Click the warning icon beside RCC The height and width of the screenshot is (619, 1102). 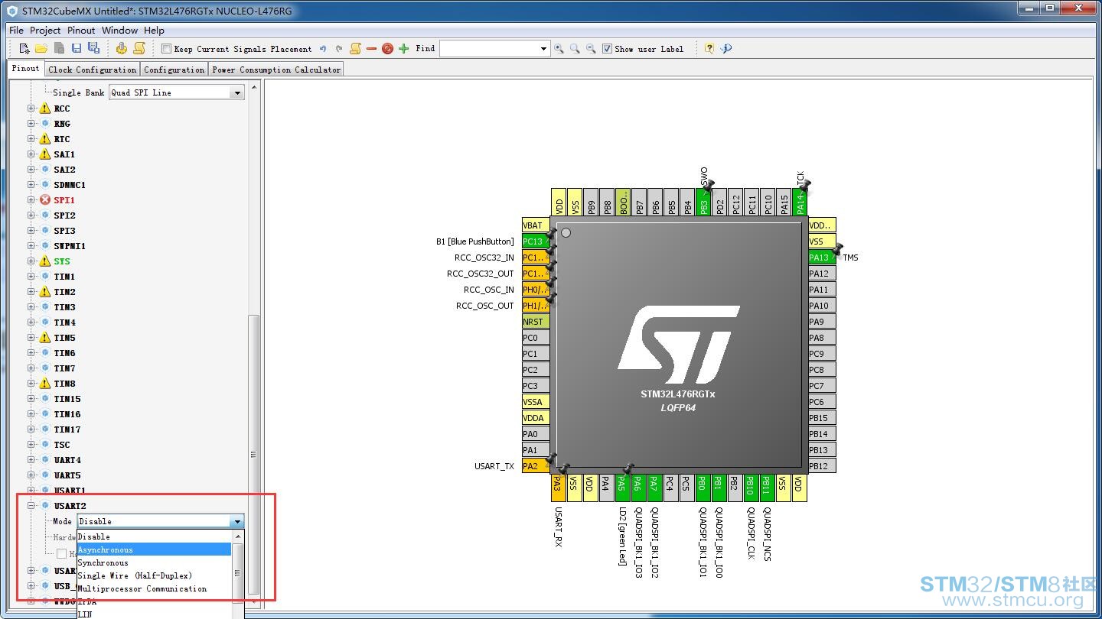[x=45, y=109]
